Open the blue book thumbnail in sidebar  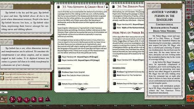(191, 66)
